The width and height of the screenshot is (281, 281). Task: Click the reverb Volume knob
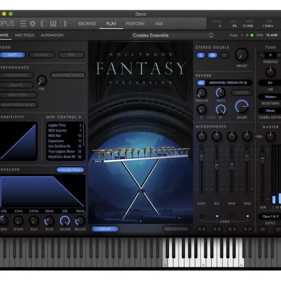coord(242,107)
